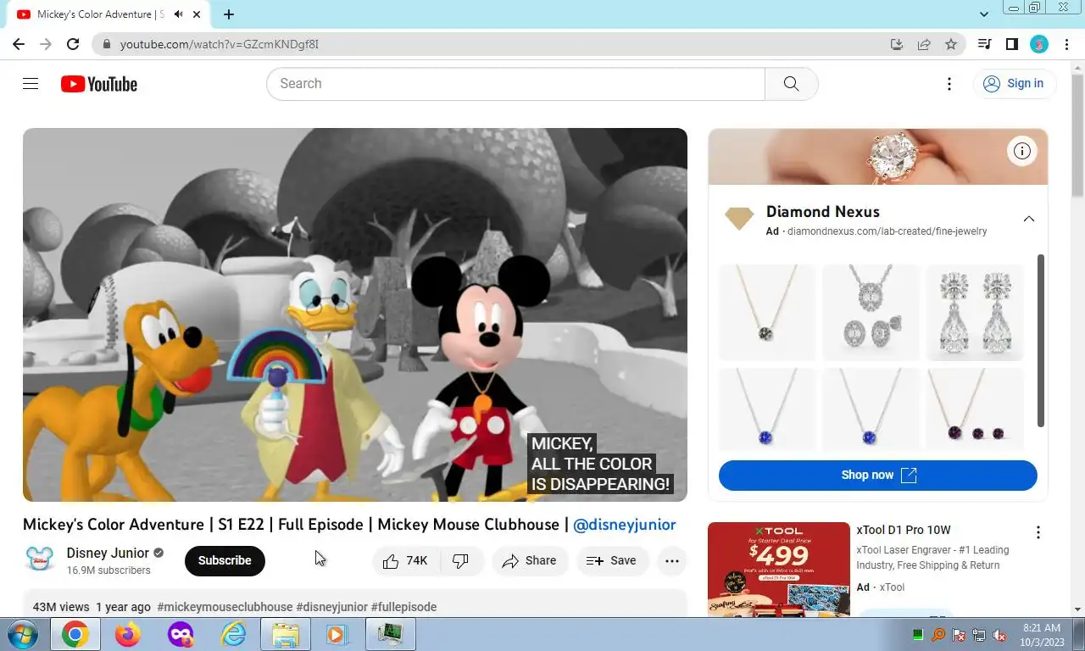Image resolution: width=1085 pixels, height=651 pixels.
Task: Open Chrome three-dot menu
Action: [x=1066, y=44]
